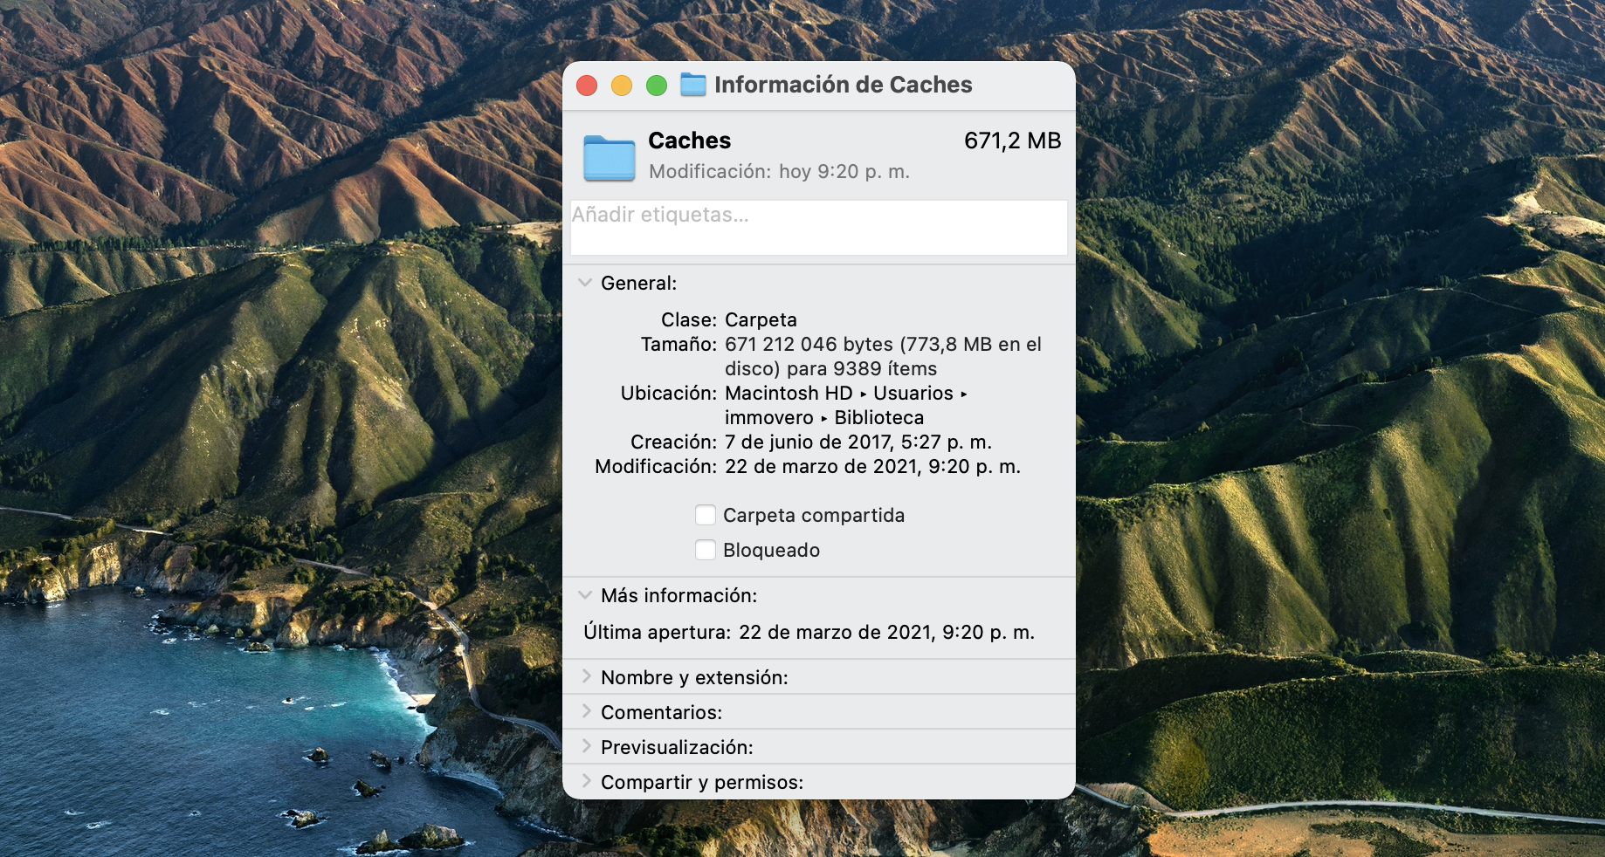Click the 671,2 MB size label

coord(1012,141)
